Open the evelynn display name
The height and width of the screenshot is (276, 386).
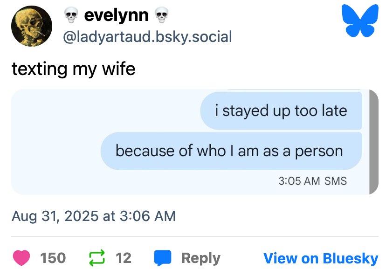pos(116,16)
